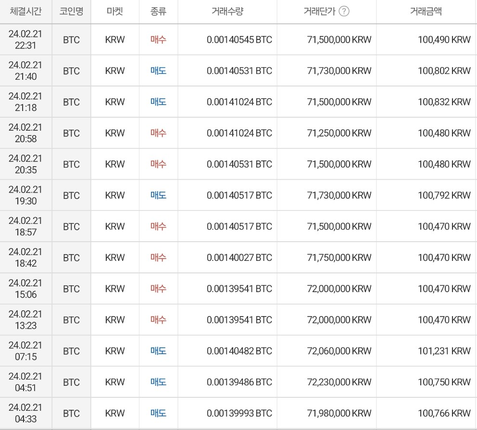Click 매도 in the 07:15 row
Viewport: 477px width, 430px height.
coord(158,351)
